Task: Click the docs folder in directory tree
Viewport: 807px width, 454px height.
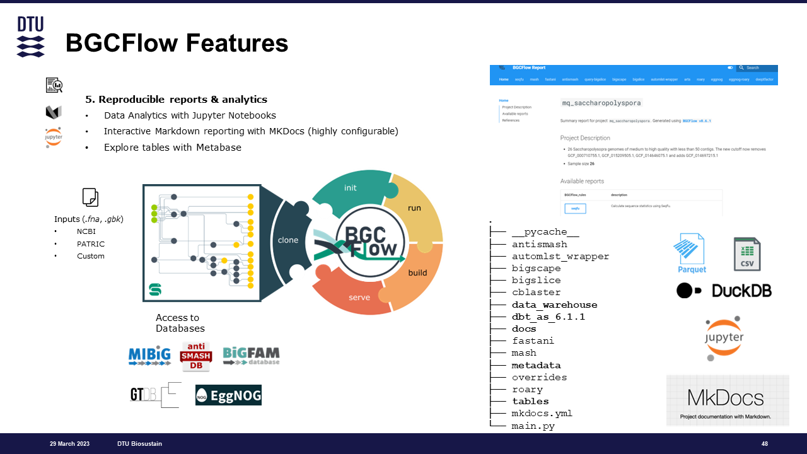Action: point(524,329)
